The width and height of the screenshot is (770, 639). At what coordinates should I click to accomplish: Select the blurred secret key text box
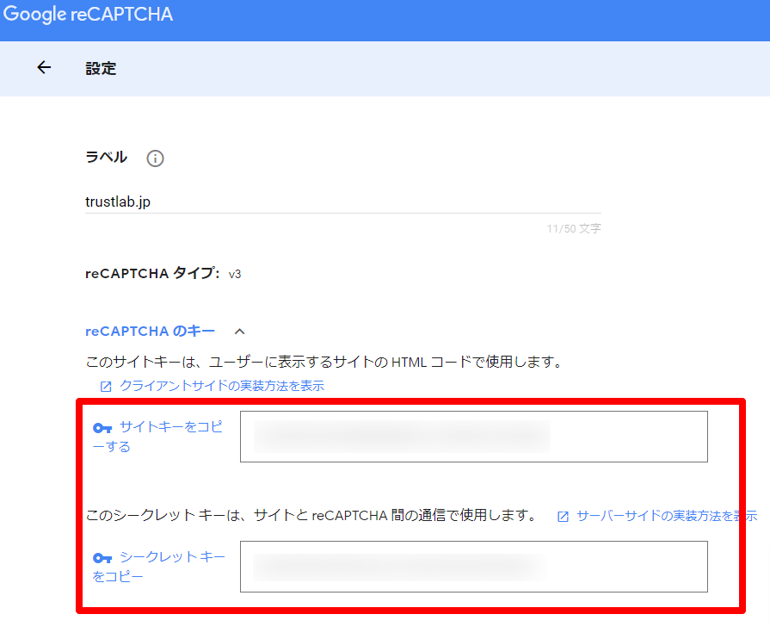tap(473, 567)
